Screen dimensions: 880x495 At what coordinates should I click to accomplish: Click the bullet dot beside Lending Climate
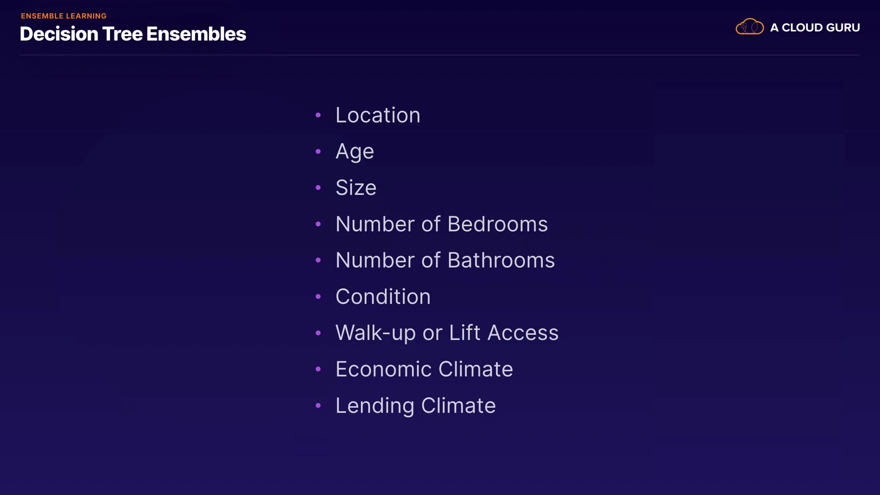point(318,406)
